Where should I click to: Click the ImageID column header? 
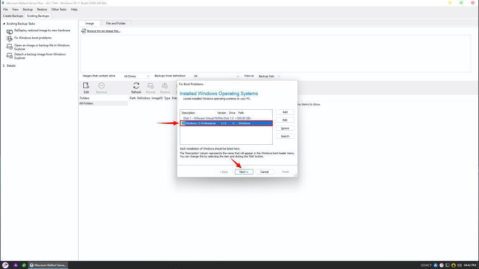pos(157,98)
